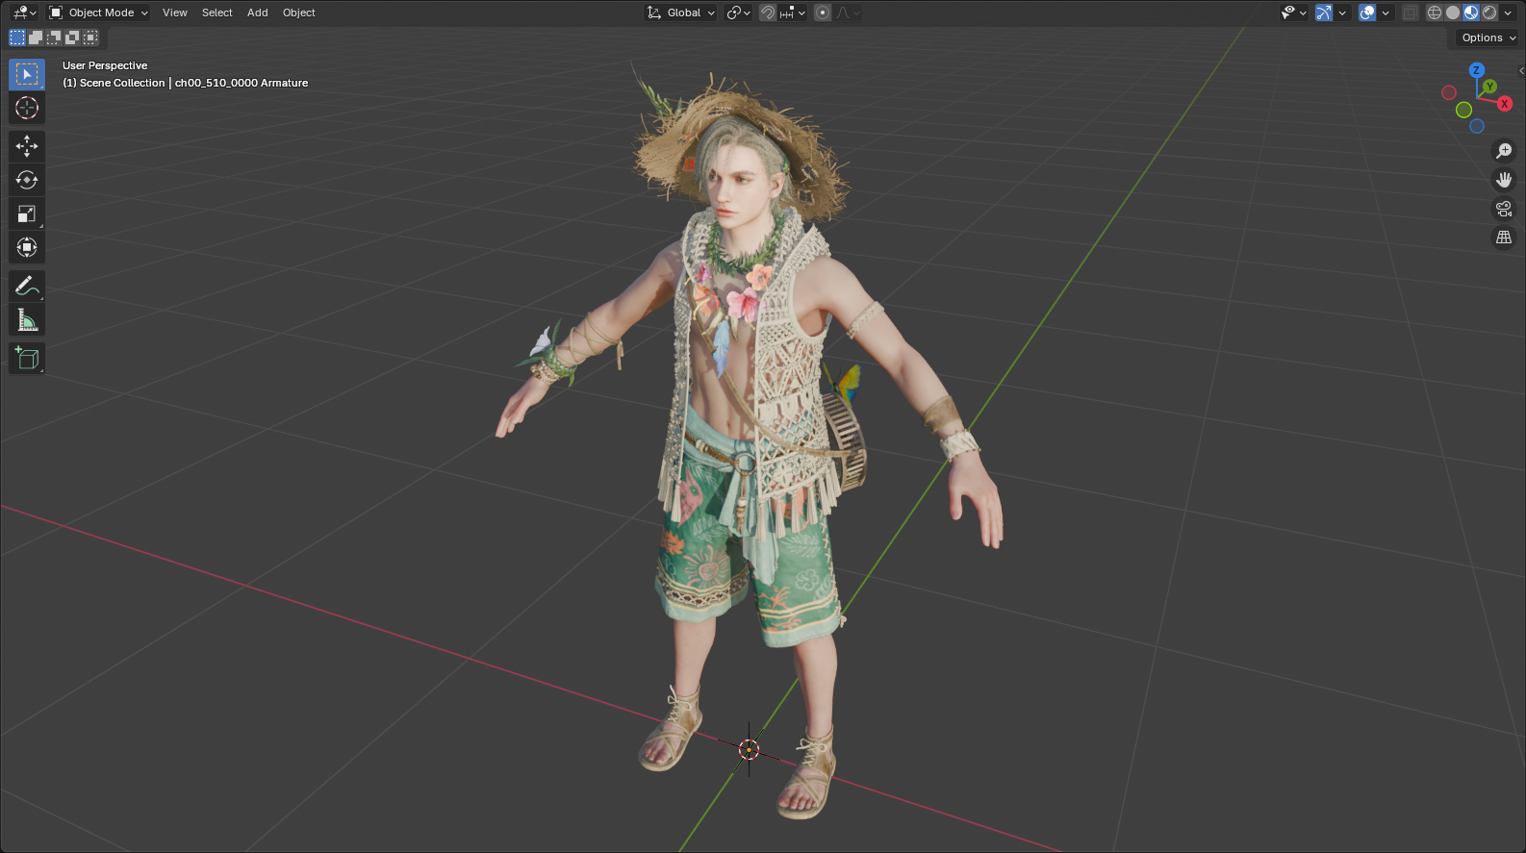The height and width of the screenshot is (853, 1526).
Task: Toggle snapping magnet on or off
Action: pyautogui.click(x=767, y=13)
